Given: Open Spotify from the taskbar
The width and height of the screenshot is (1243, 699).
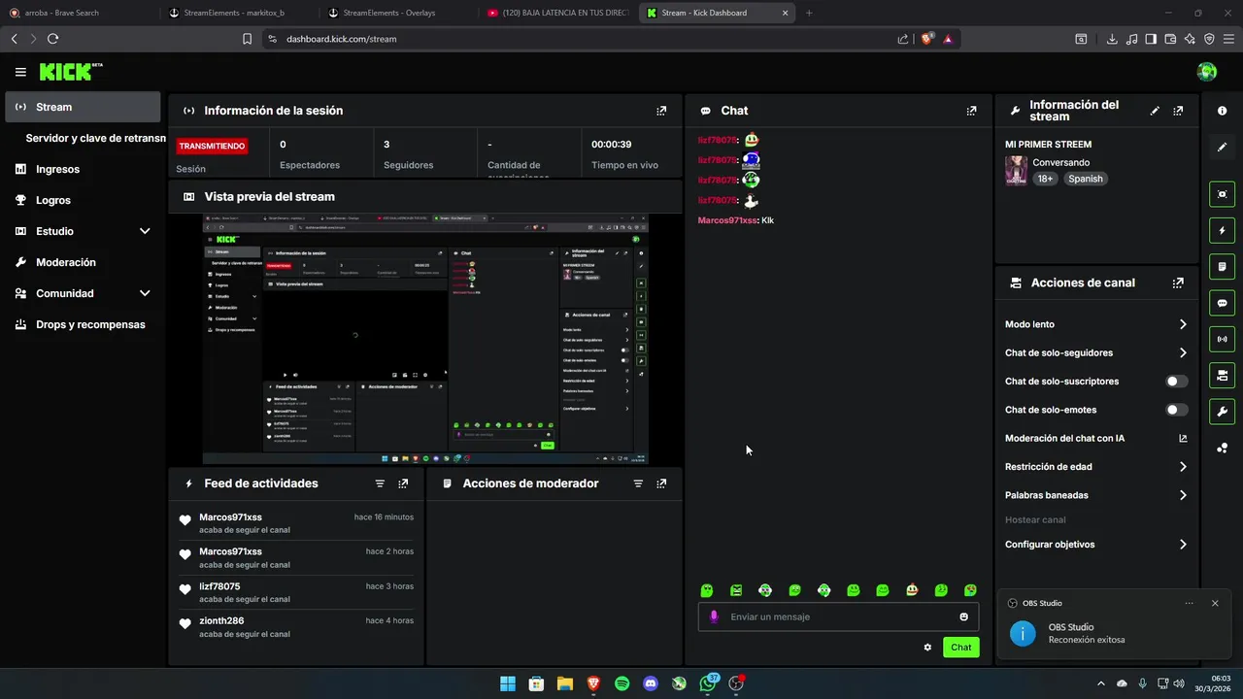Looking at the screenshot, I should click(621, 683).
